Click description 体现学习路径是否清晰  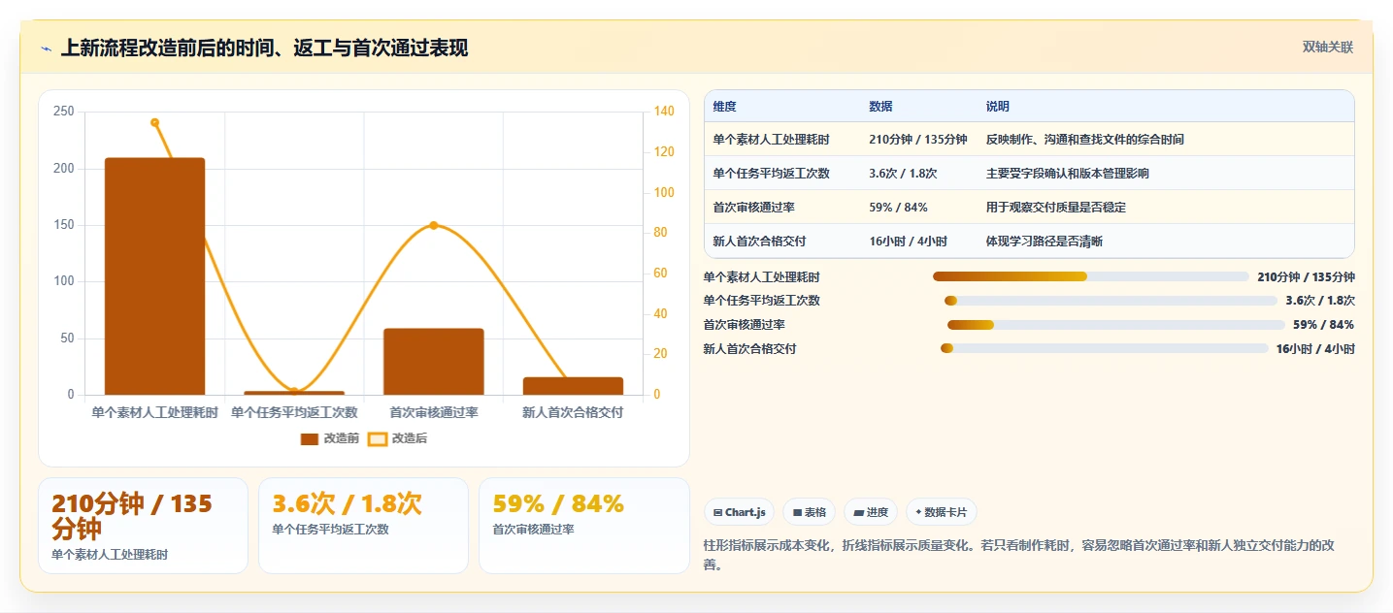tap(1044, 242)
